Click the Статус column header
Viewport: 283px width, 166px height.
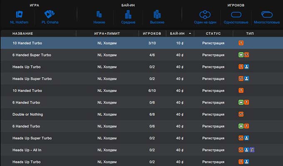coord(213,33)
